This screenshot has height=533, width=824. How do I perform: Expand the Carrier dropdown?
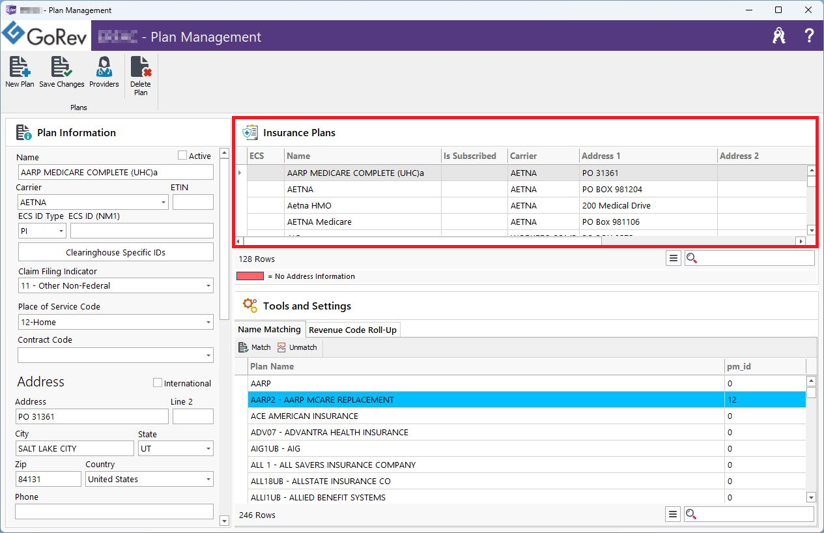(163, 203)
